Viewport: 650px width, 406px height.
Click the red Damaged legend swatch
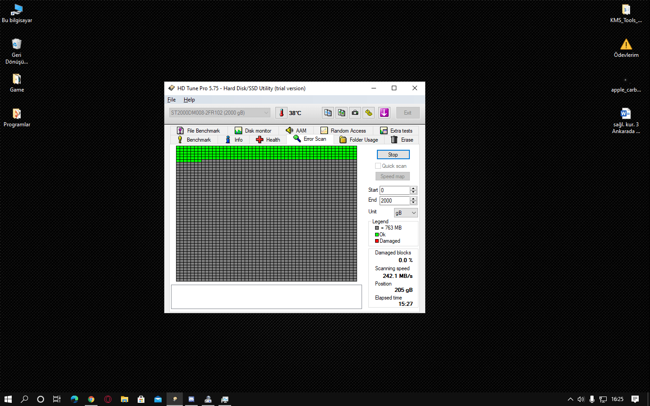377,241
